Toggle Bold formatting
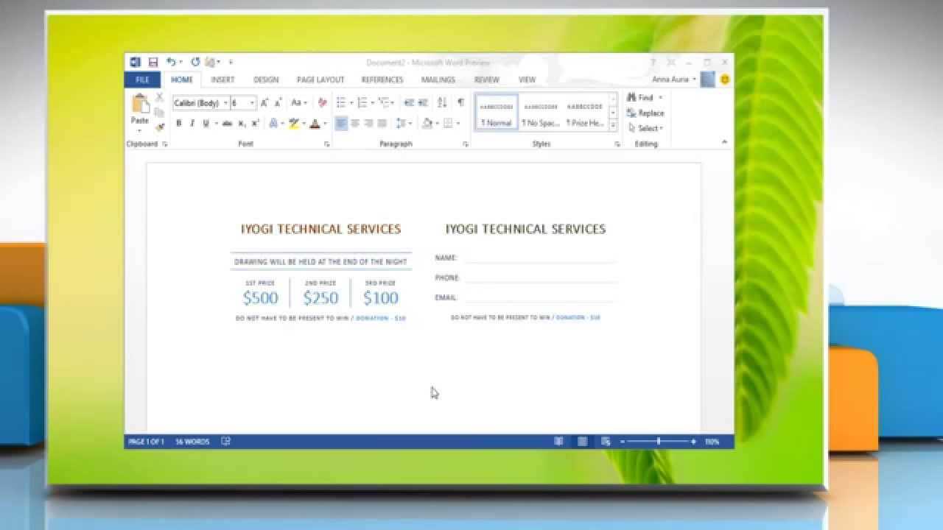943x530 pixels. [x=178, y=124]
